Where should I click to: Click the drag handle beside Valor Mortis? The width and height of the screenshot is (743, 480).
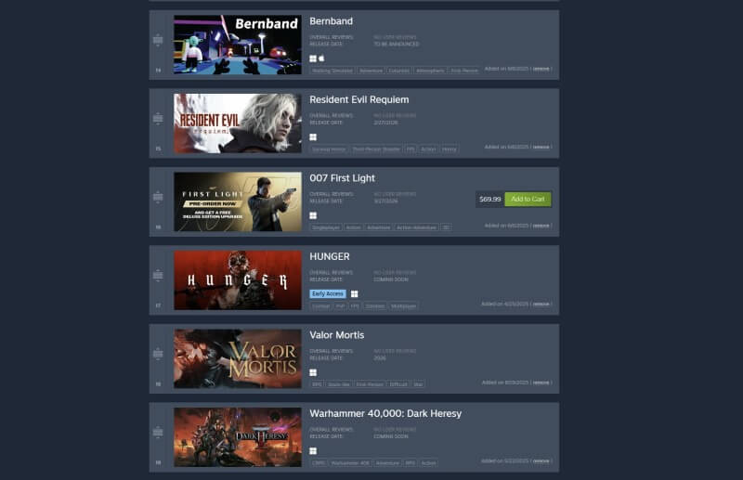[x=158, y=354]
